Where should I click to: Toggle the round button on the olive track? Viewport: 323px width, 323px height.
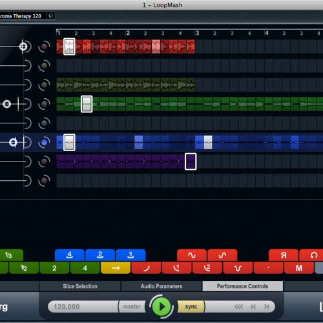(45, 85)
